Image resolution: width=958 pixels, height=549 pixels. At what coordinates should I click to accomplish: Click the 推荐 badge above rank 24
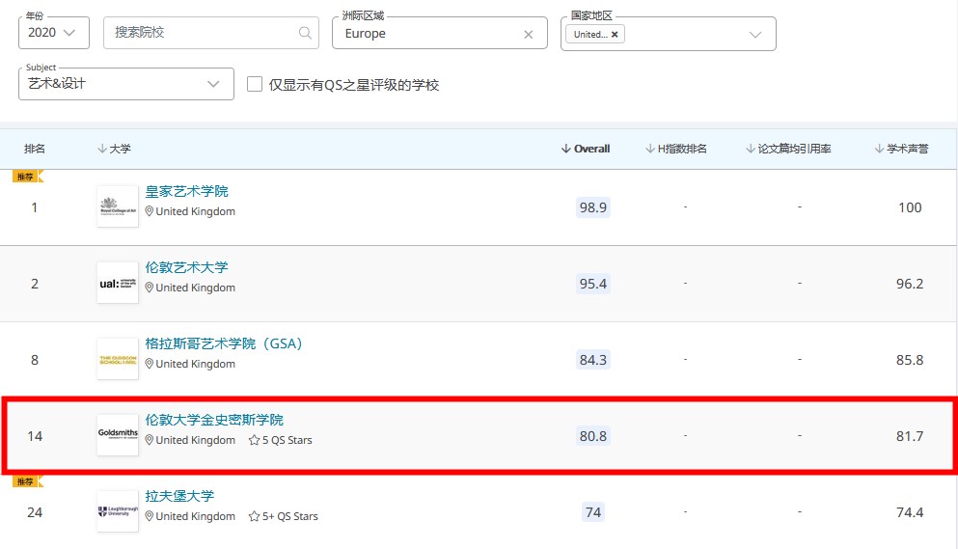[x=27, y=481]
